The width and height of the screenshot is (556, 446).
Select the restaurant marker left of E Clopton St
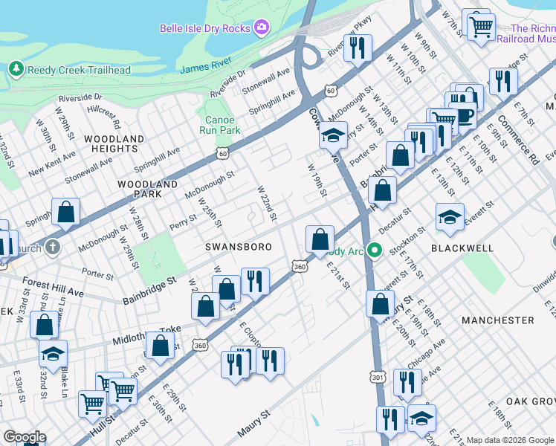click(x=234, y=366)
